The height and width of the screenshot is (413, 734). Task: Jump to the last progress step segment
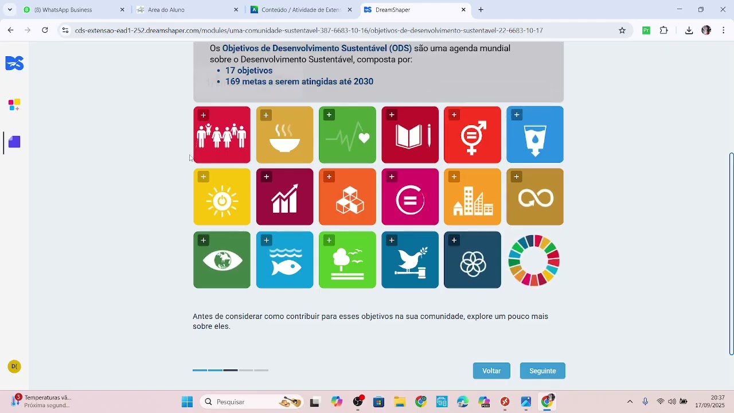pos(261,371)
